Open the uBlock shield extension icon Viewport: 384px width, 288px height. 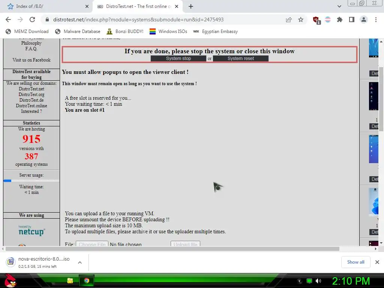(316, 20)
